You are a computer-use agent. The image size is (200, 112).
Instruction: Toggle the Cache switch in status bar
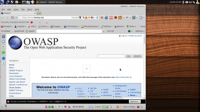pyautogui.click(x=105, y=107)
